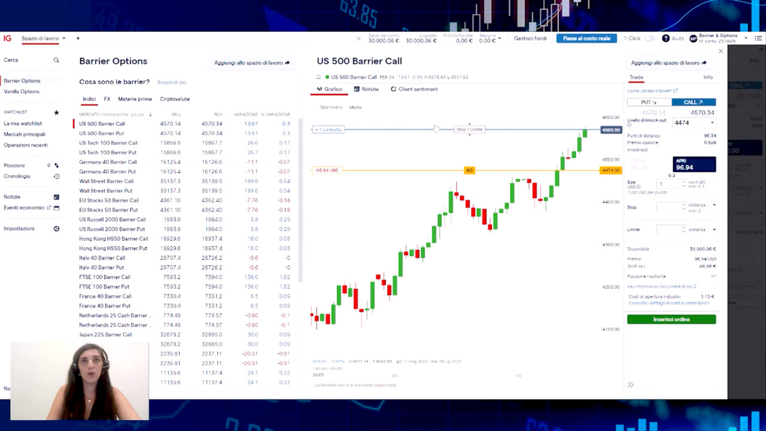Open the Client sentiment tab
This screenshot has width=766, height=431.
point(414,89)
